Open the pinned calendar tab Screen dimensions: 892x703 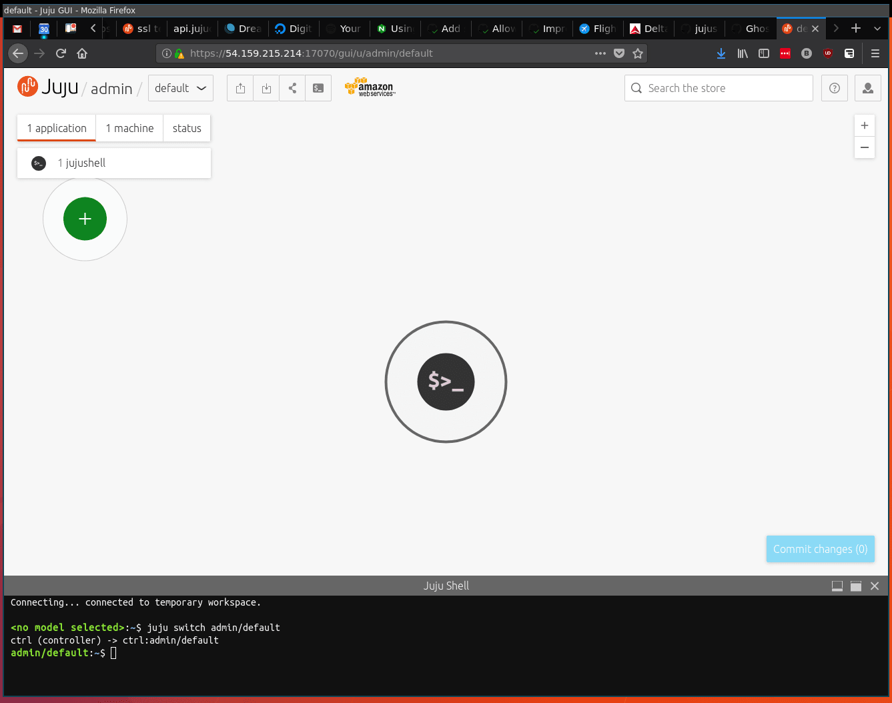(44, 29)
